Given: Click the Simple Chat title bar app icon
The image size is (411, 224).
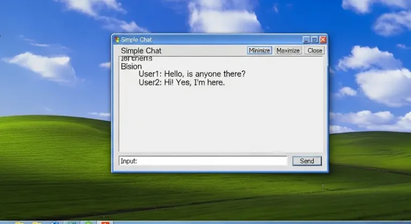Looking at the screenshot, I should (117, 40).
